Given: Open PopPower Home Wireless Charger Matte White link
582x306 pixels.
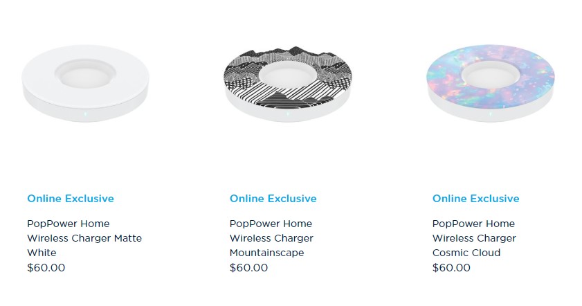Looking at the screenshot, I should pyautogui.click(x=84, y=238).
